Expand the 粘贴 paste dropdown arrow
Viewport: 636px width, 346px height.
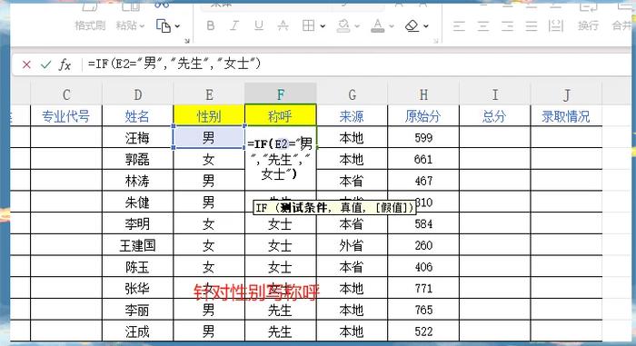pos(142,26)
